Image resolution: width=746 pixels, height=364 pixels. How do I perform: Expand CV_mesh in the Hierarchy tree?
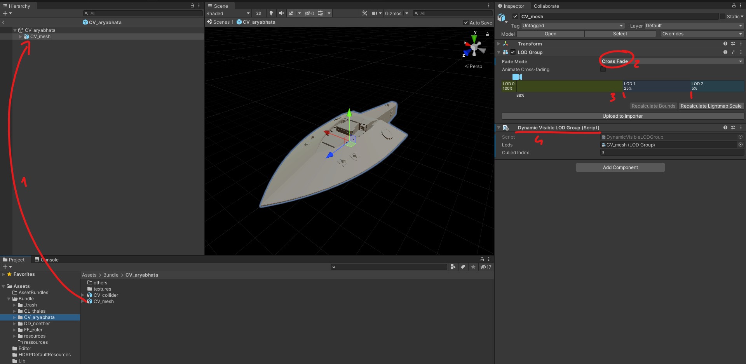21,37
